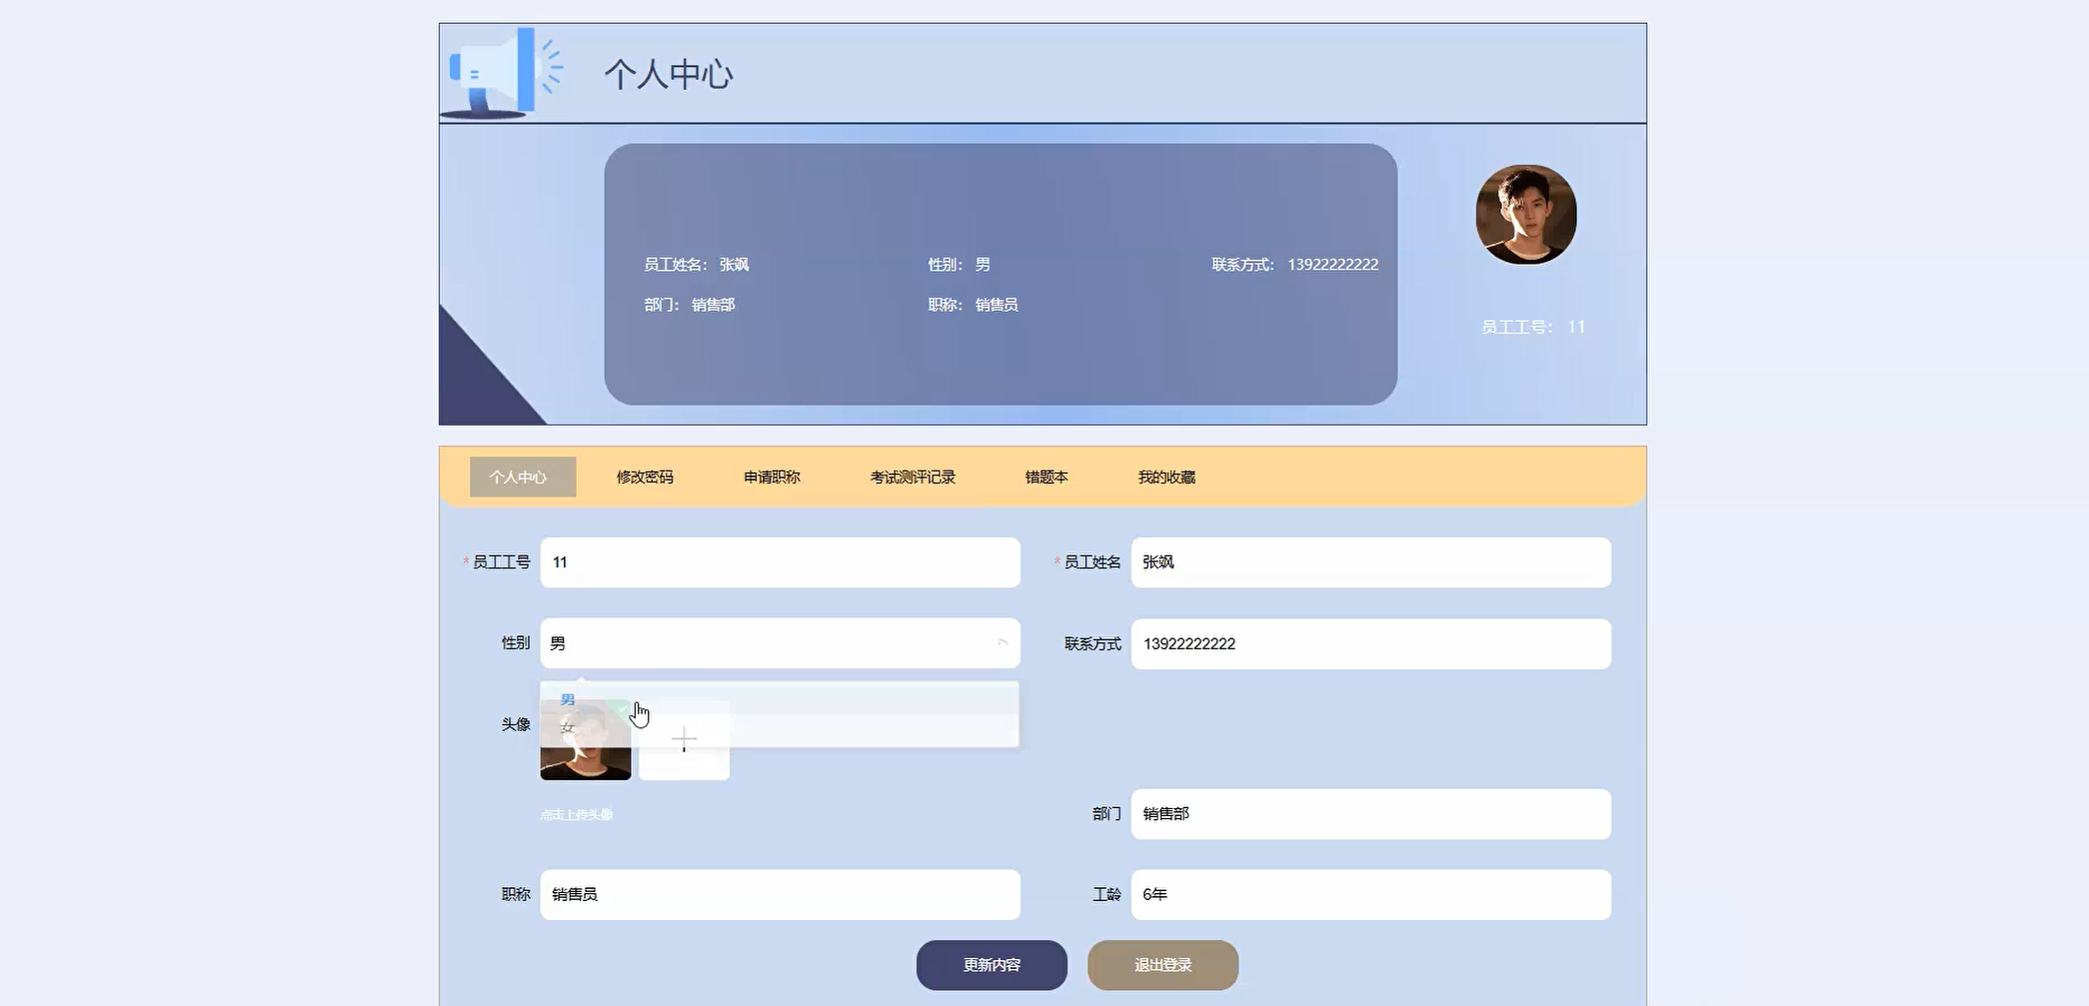
Task: Open the 申请职称 tab
Action: [x=772, y=477]
